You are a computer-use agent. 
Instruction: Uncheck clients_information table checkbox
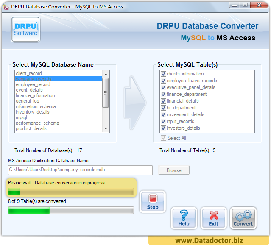tap(163, 74)
